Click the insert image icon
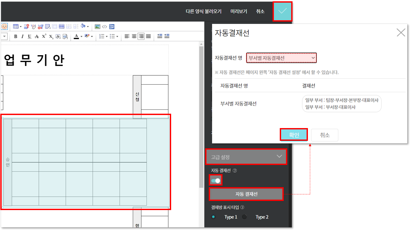Image resolution: width=410 pixels, height=230 pixels. [97, 26]
